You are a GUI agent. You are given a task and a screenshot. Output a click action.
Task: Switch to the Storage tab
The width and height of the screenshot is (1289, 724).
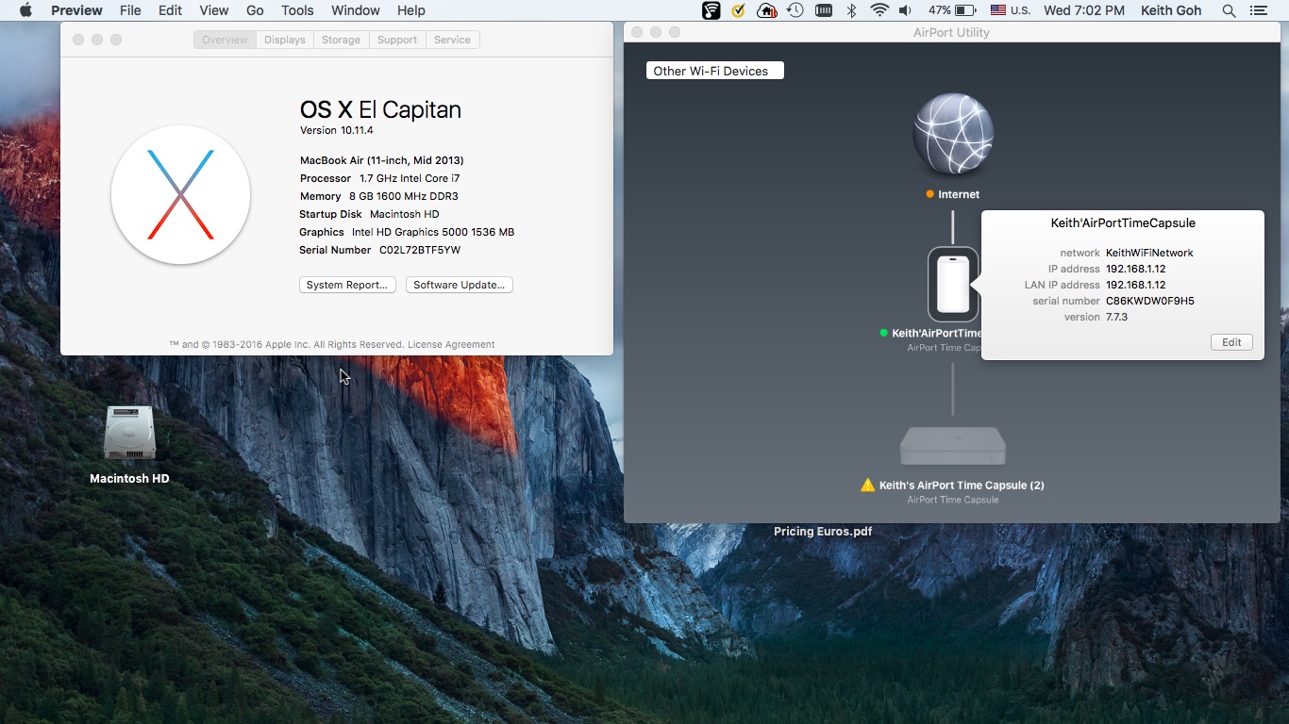341,40
